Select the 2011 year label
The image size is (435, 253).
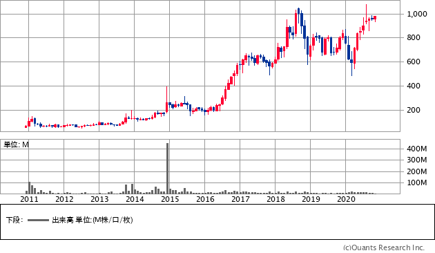point(29,199)
